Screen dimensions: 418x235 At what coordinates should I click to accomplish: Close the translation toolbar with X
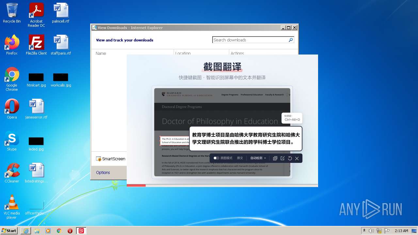297,158
